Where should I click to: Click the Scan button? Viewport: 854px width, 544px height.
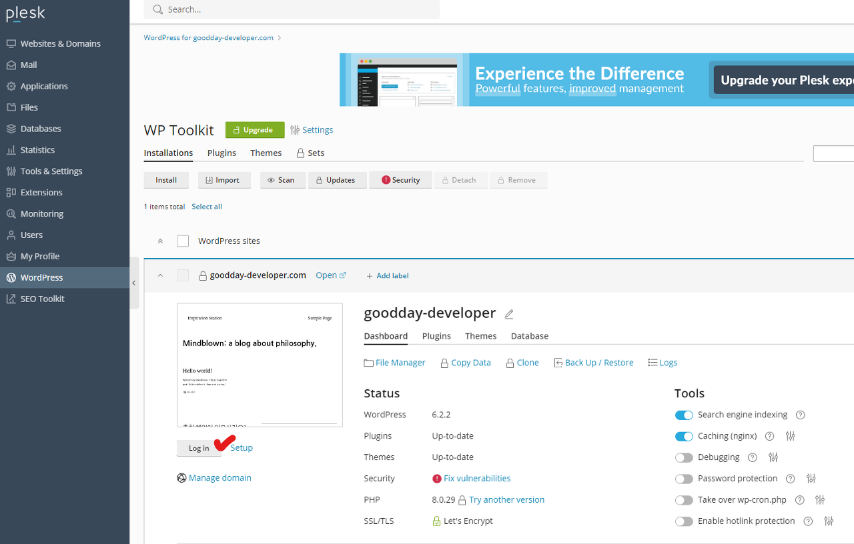click(283, 180)
